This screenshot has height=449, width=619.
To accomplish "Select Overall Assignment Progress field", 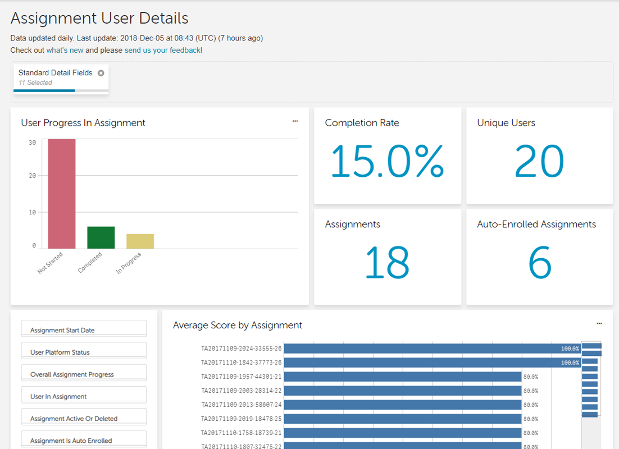I will pos(84,373).
